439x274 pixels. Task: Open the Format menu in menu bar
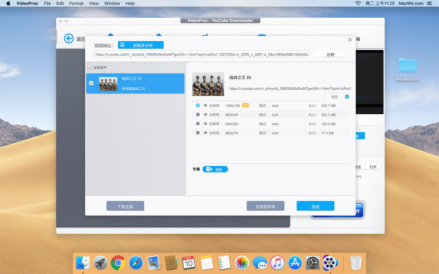tap(76, 4)
